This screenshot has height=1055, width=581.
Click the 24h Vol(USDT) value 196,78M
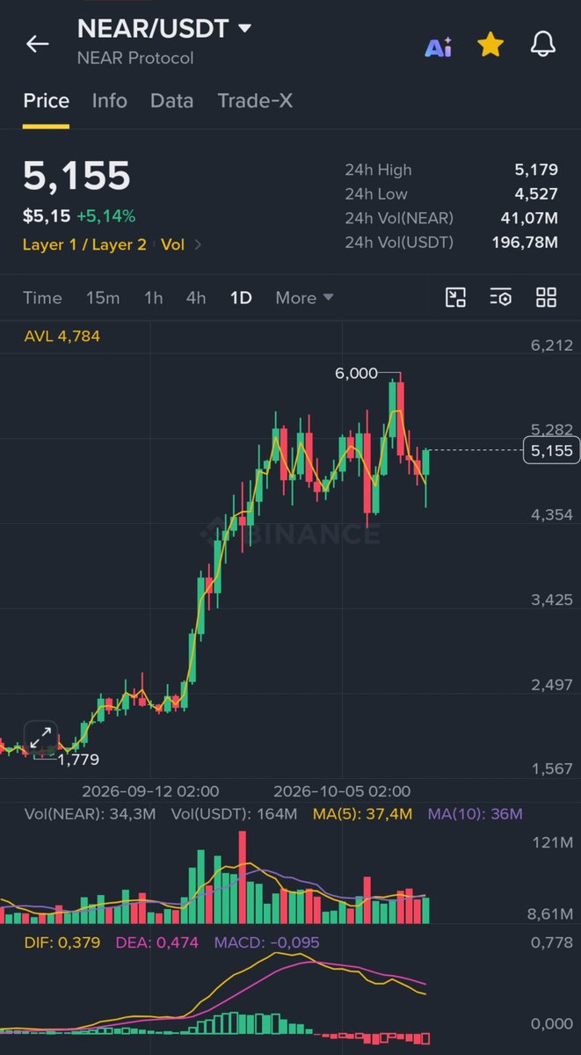525,242
